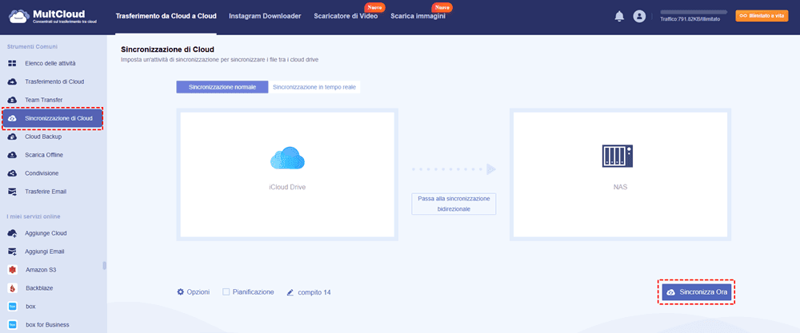Click the Opzioni gear icon
The image size is (800, 333).
(x=180, y=292)
